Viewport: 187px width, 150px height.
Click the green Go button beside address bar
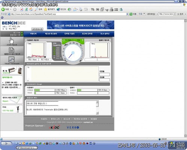pos(133,14)
